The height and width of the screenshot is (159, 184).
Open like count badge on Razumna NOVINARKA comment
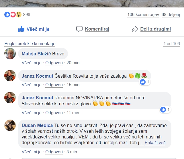[165, 110]
